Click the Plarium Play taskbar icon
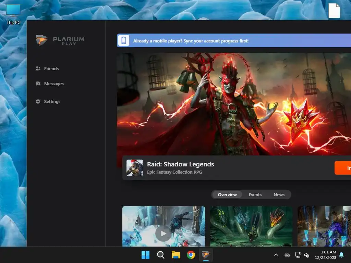The image size is (351, 263). point(206,255)
